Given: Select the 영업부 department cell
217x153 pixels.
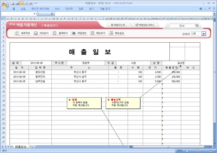Looking at the screenshot, I should pos(86,63).
